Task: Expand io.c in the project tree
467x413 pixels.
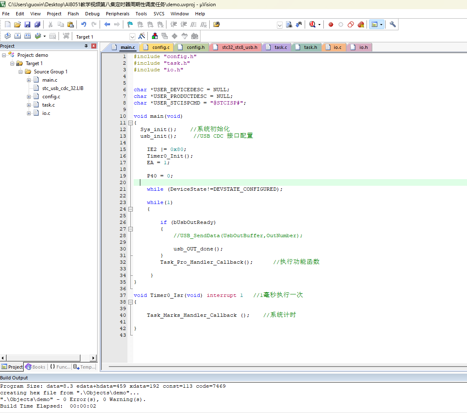Action: point(29,113)
